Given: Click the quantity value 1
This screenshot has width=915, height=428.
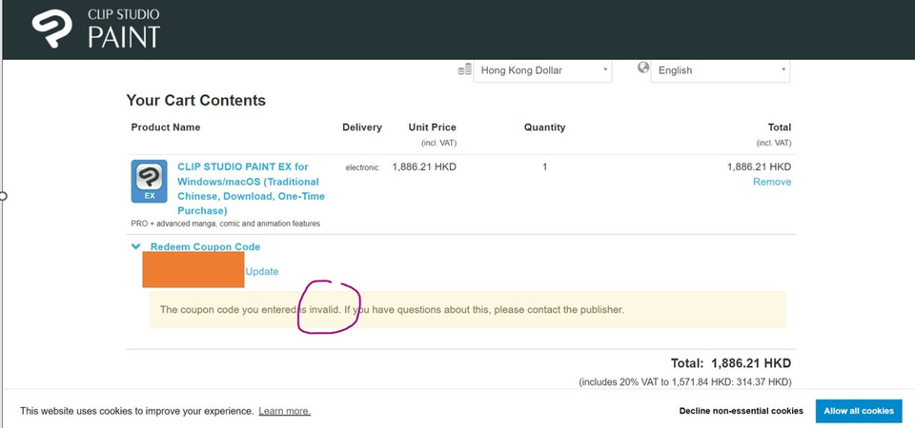Looking at the screenshot, I should click(x=544, y=167).
